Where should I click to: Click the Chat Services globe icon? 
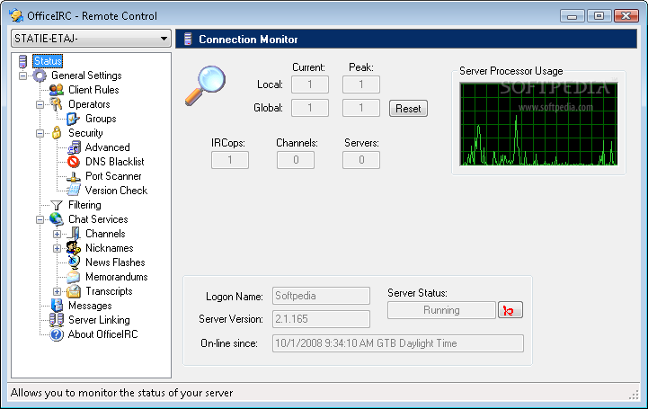coord(57,219)
